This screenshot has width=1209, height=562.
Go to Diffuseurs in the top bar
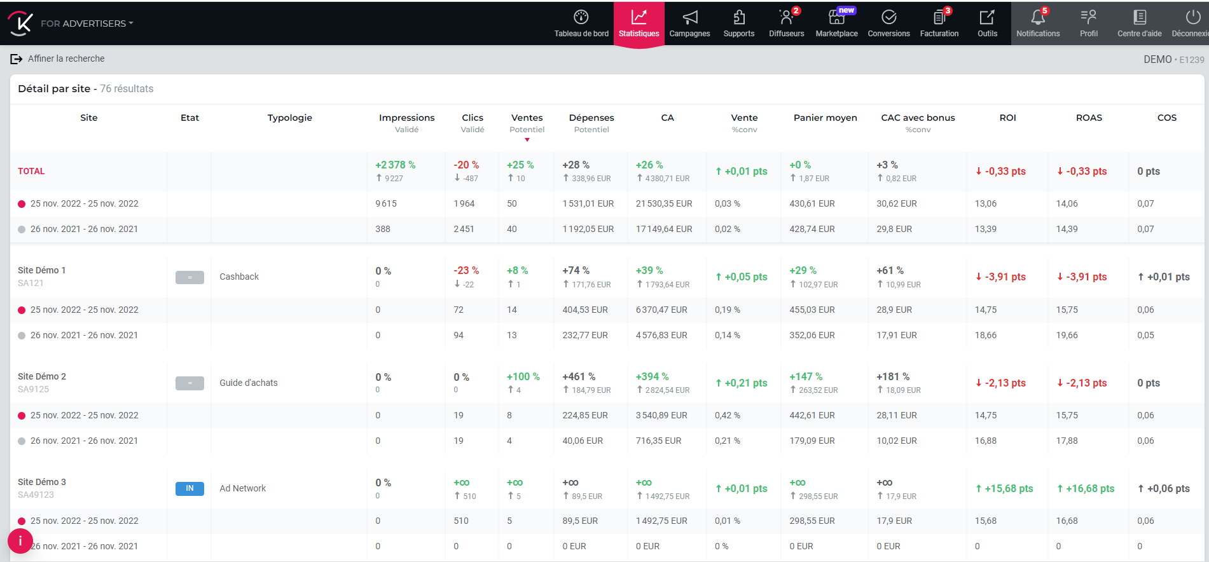[786, 23]
